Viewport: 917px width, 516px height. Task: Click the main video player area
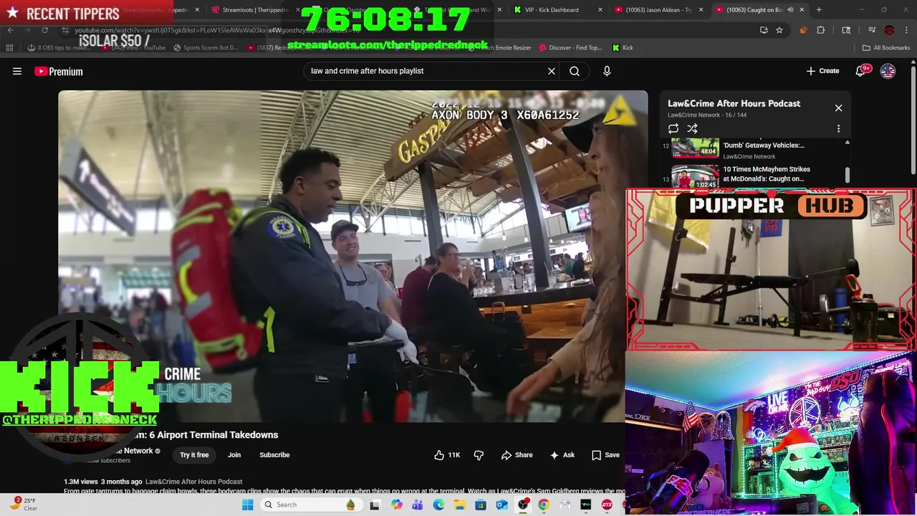(x=352, y=256)
